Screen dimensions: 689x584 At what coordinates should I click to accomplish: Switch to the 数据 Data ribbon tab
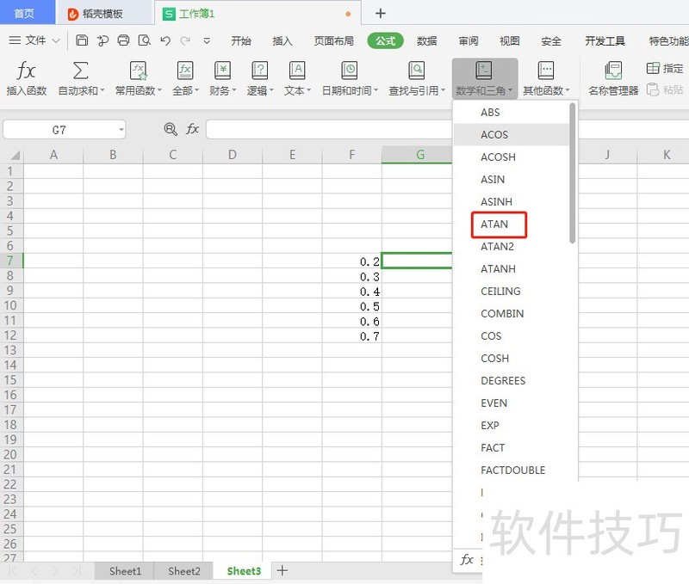click(426, 40)
